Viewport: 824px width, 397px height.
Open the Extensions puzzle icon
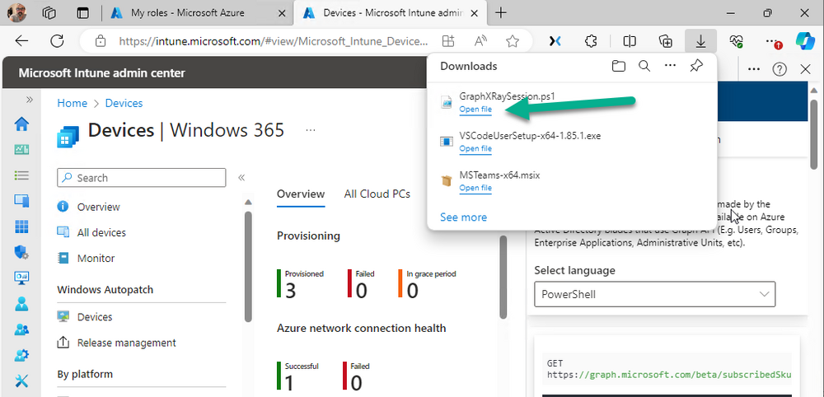[592, 41]
